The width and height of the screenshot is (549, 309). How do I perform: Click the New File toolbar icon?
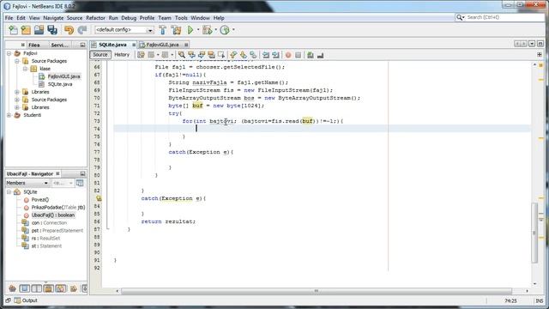[14, 30]
